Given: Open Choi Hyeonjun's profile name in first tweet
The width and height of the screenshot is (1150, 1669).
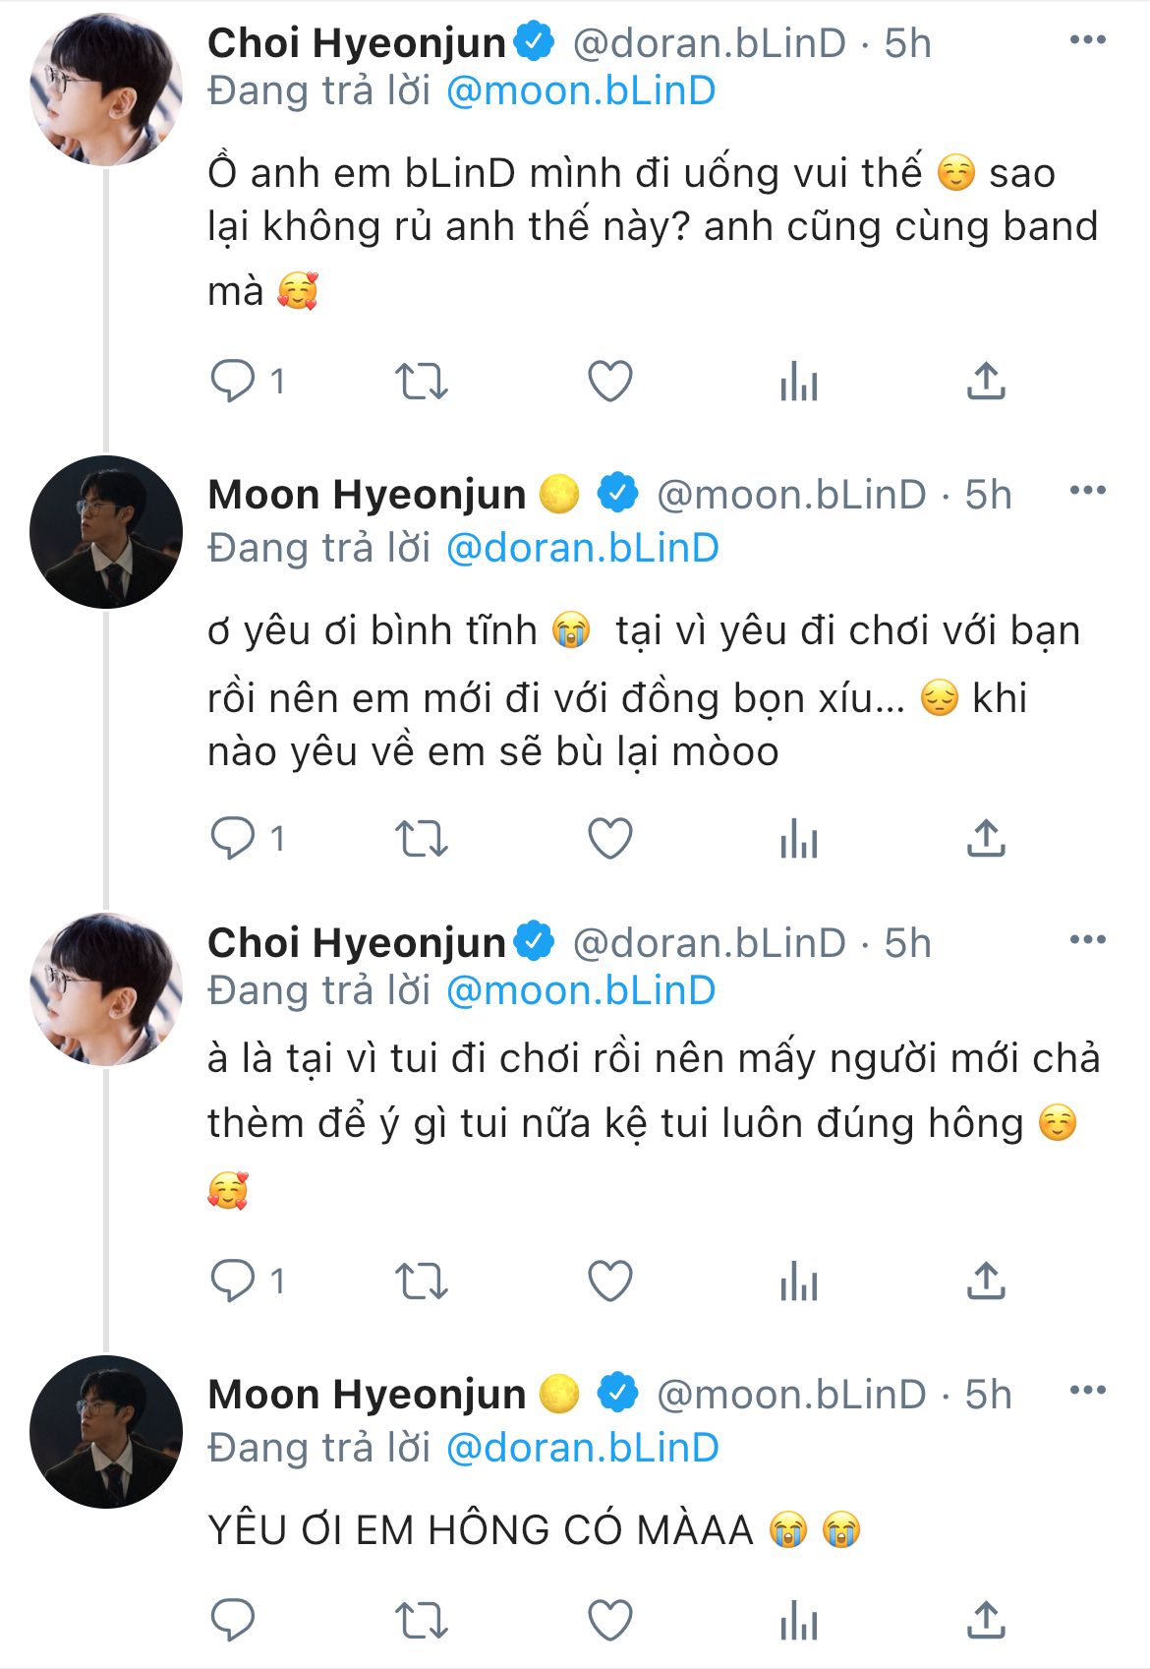Looking at the screenshot, I should [356, 43].
